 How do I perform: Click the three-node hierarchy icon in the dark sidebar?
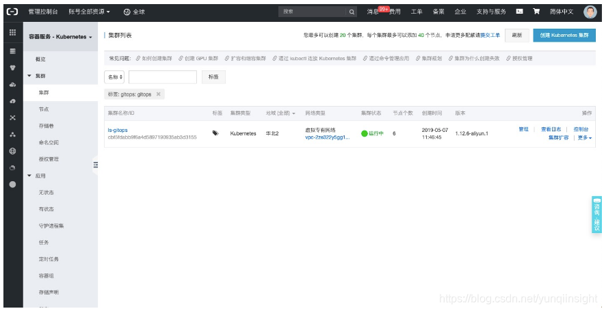(13, 135)
